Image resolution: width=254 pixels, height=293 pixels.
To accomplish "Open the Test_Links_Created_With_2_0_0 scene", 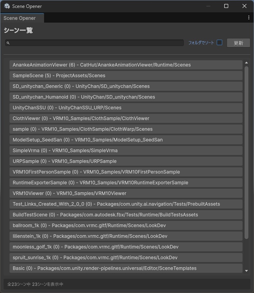I will (126, 204).
